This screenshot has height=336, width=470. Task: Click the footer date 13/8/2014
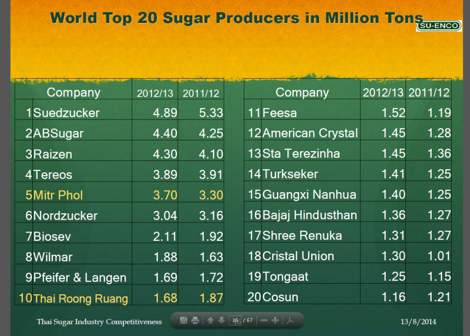tap(418, 322)
